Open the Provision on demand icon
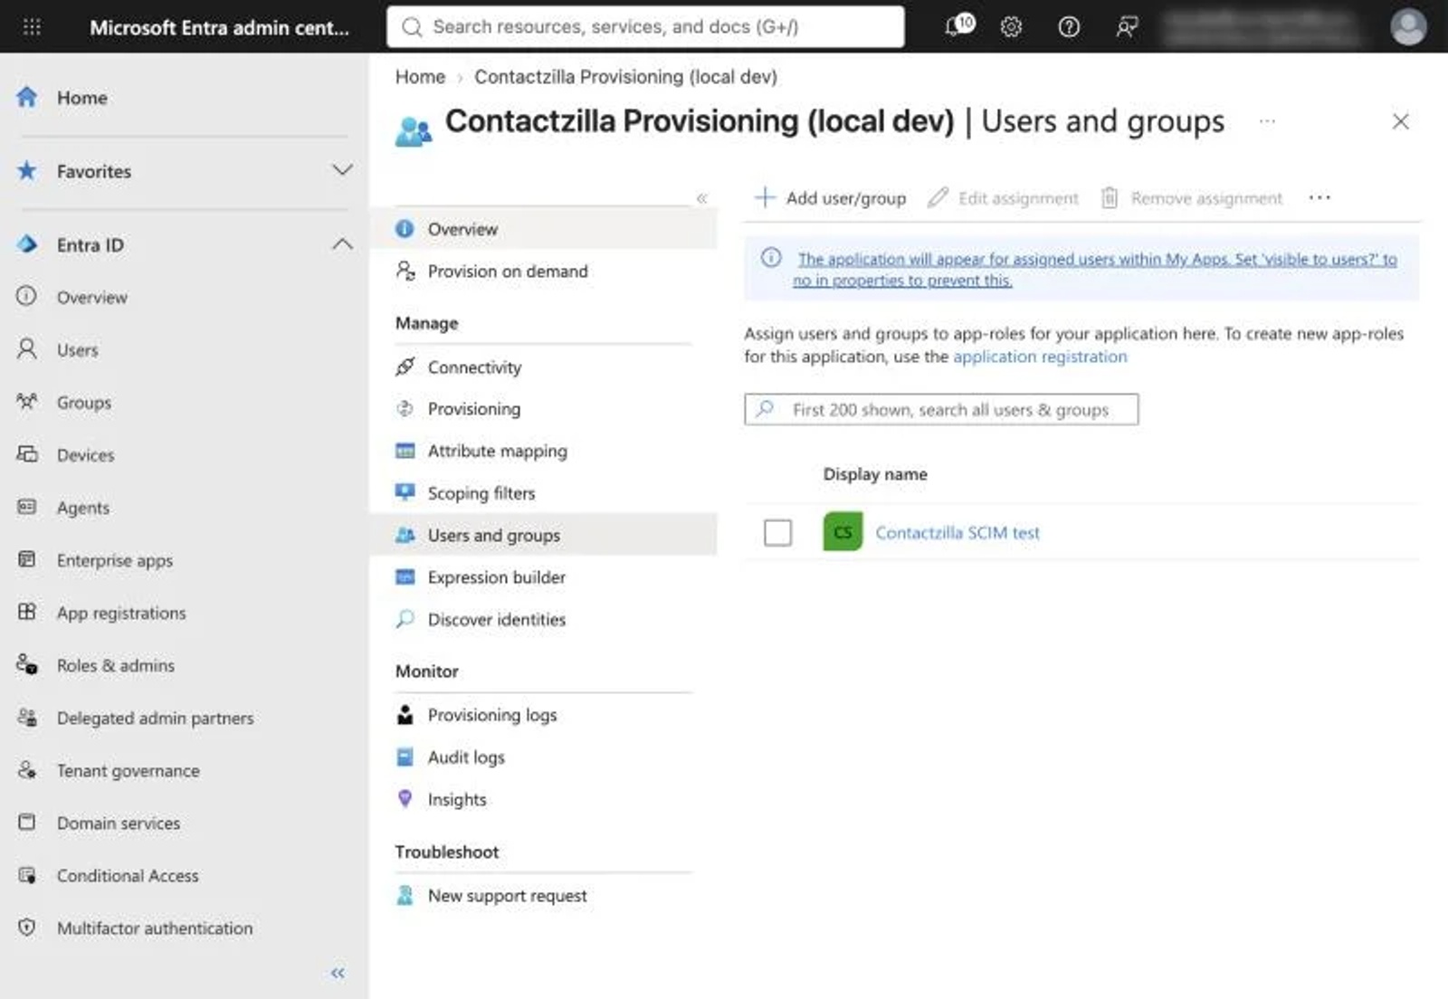1448x999 pixels. (x=405, y=271)
